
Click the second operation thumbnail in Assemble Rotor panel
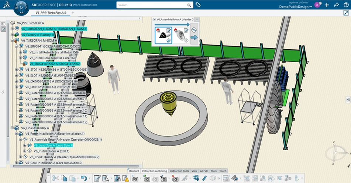[x=181, y=35]
